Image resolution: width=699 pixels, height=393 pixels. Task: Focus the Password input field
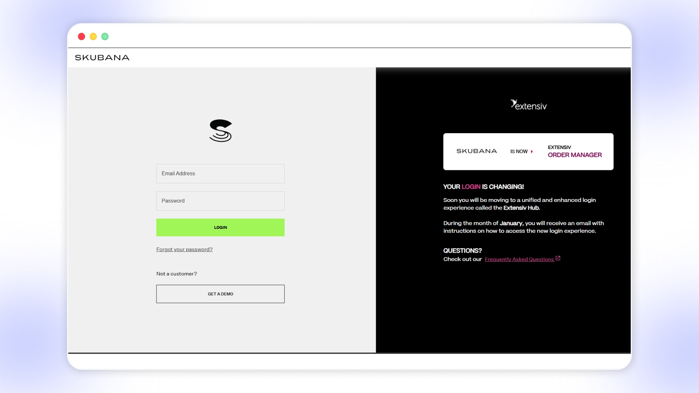point(220,201)
